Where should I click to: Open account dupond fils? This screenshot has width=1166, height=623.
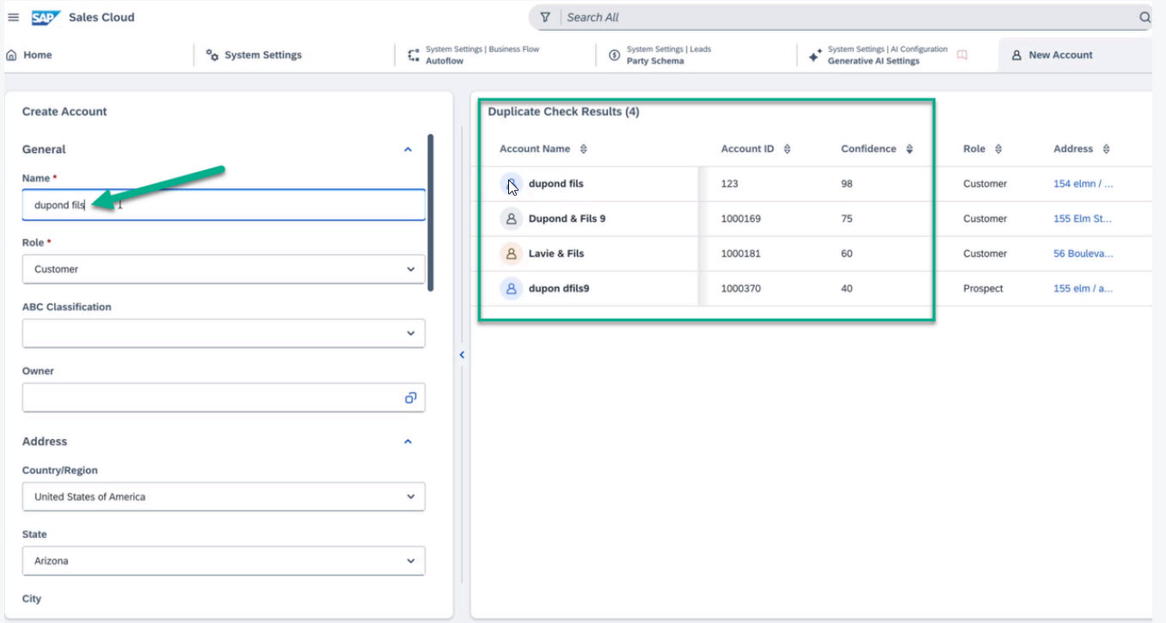pos(555,184)
